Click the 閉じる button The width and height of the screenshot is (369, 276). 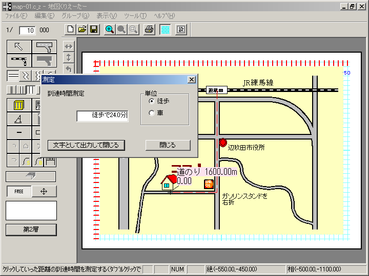[x=168, y=145]
